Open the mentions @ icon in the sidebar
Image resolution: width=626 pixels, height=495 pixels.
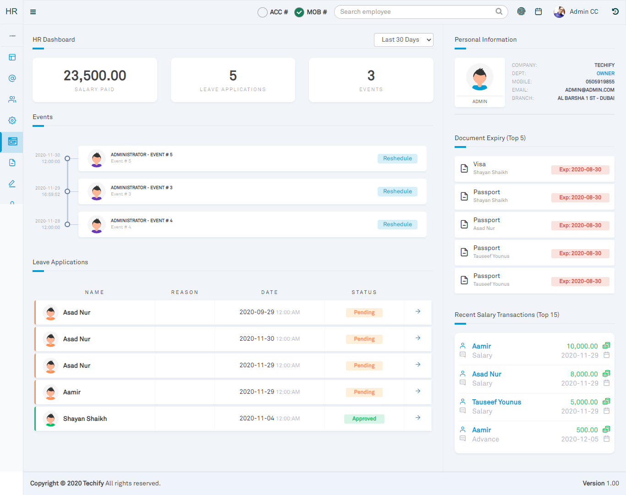tap(12, 78)
